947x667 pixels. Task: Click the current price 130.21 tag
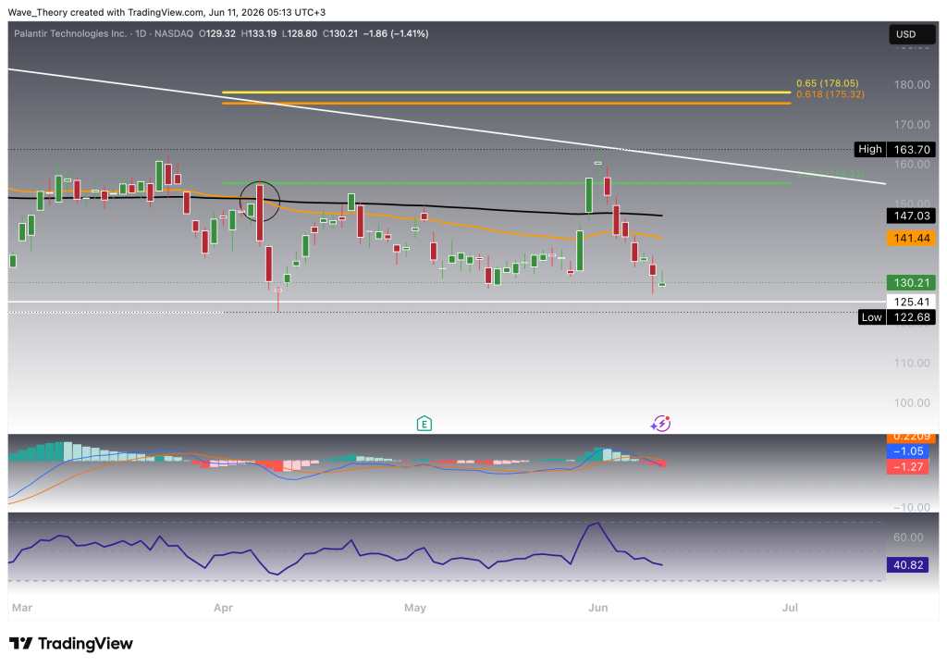click(x=911, y=283)
